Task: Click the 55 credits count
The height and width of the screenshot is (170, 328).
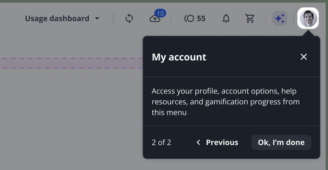Action: click(x=201, y=18)
